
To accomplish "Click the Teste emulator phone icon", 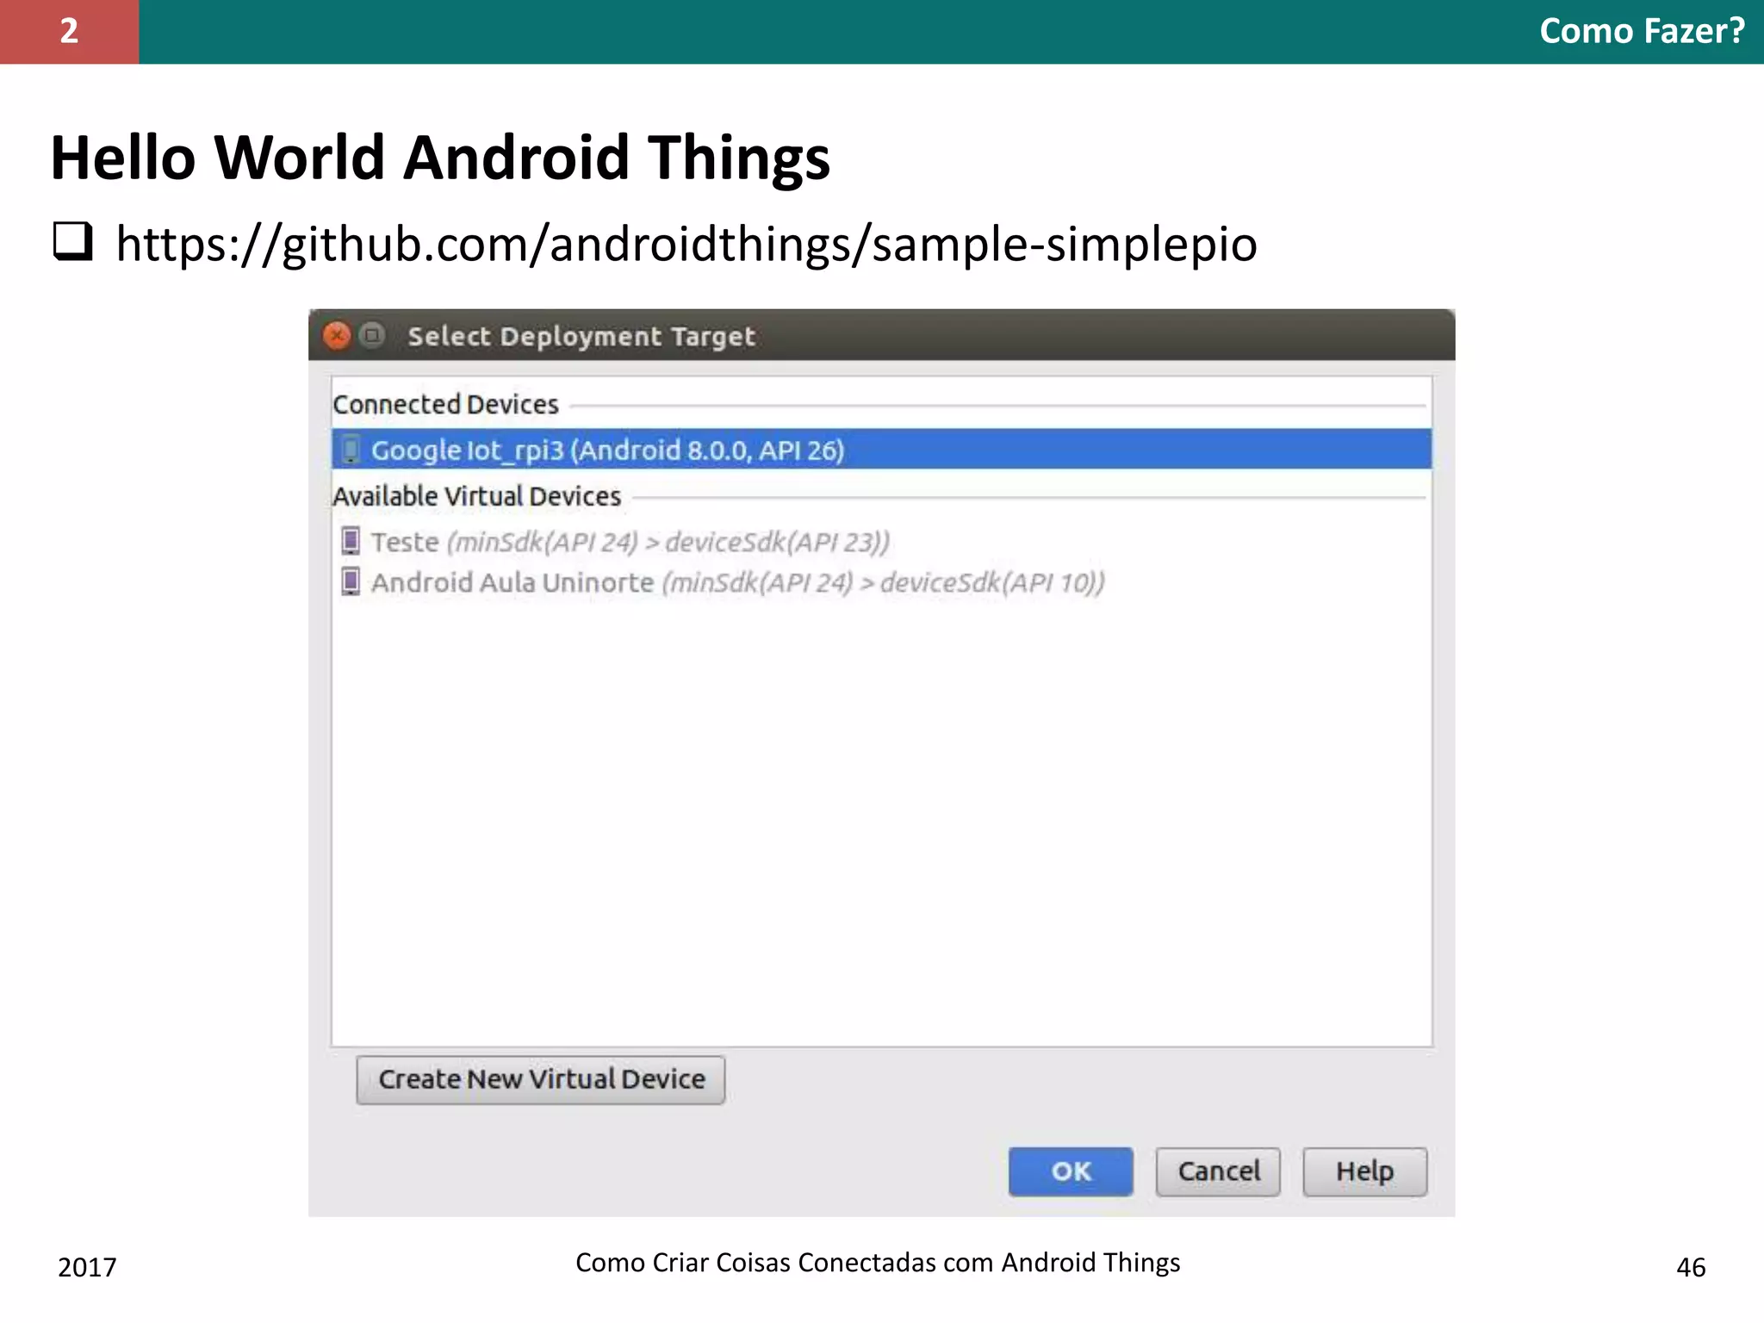I will 351,541.
